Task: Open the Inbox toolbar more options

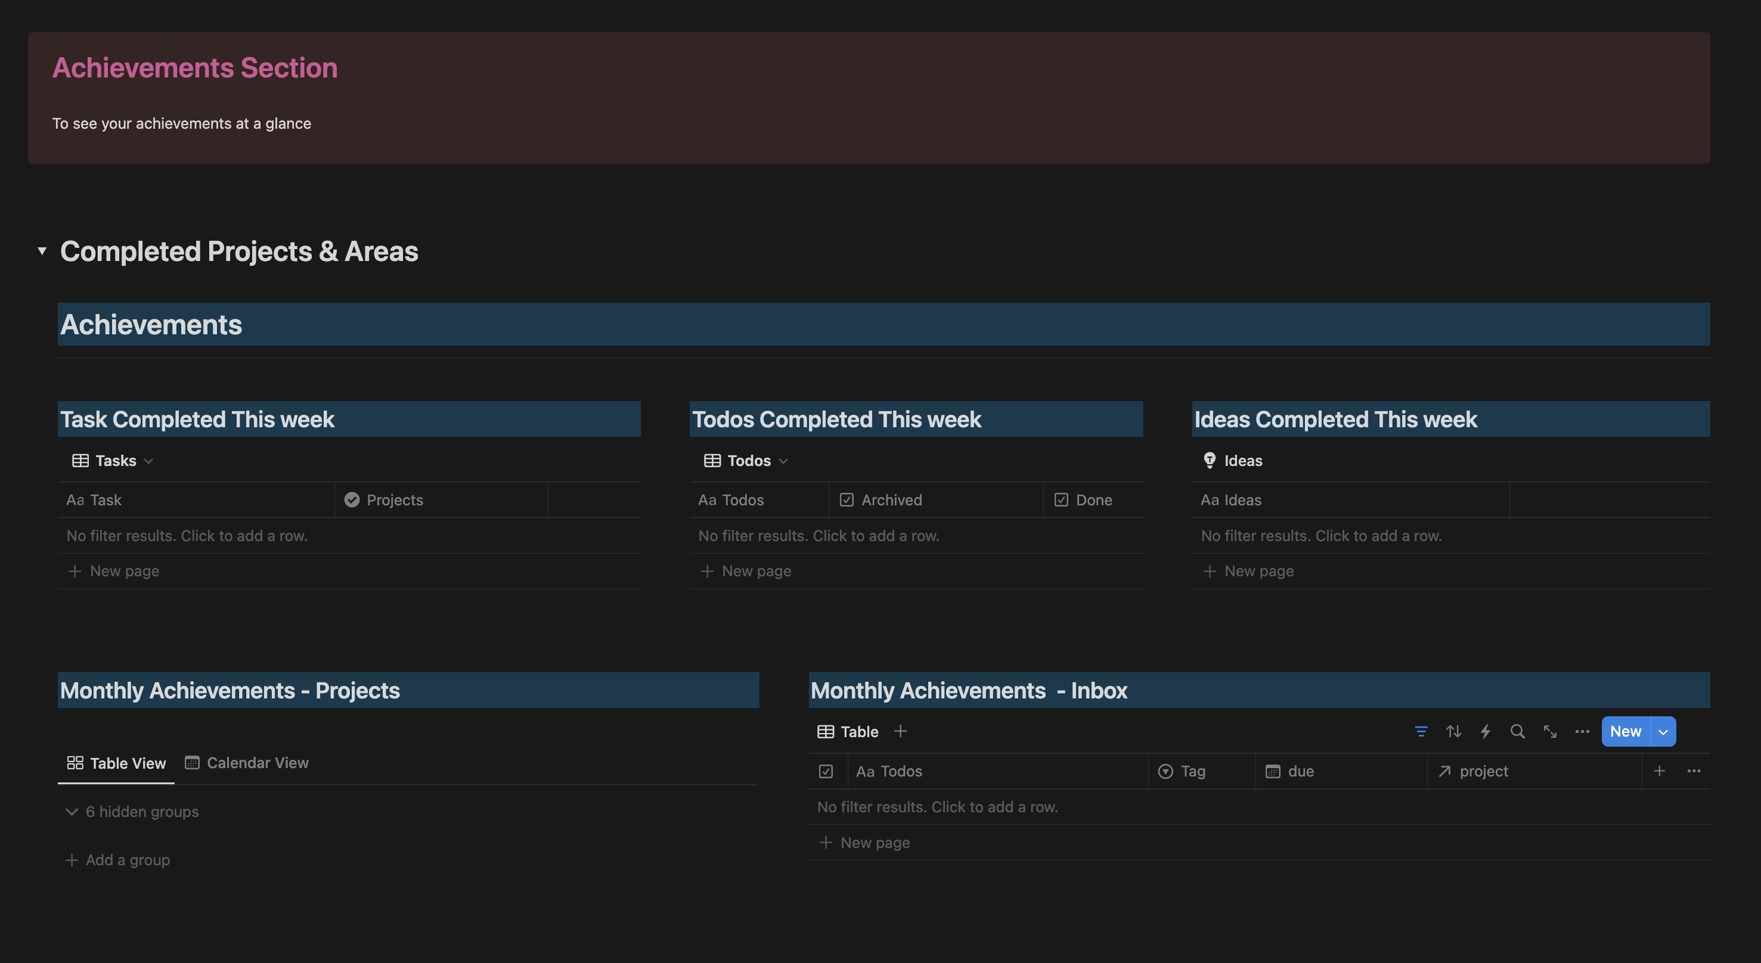Action: point(1582,731)
